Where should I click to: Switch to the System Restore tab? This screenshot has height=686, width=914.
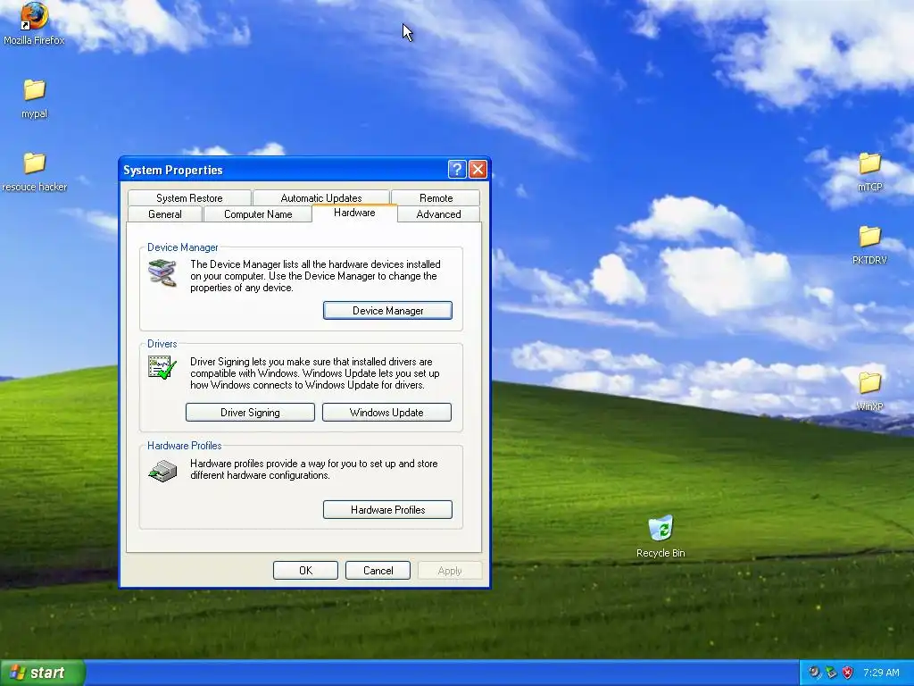coord(189,197)
